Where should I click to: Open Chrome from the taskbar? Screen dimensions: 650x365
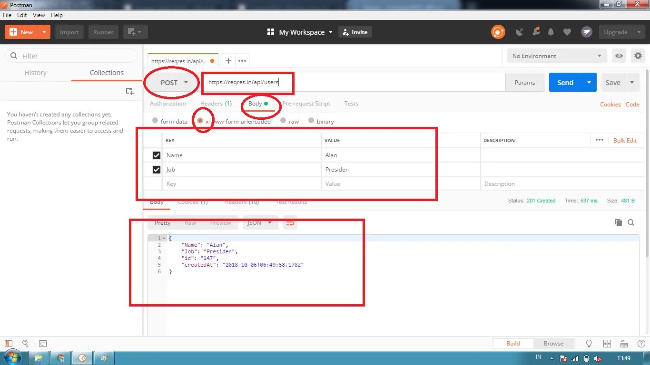click(60, 358)
